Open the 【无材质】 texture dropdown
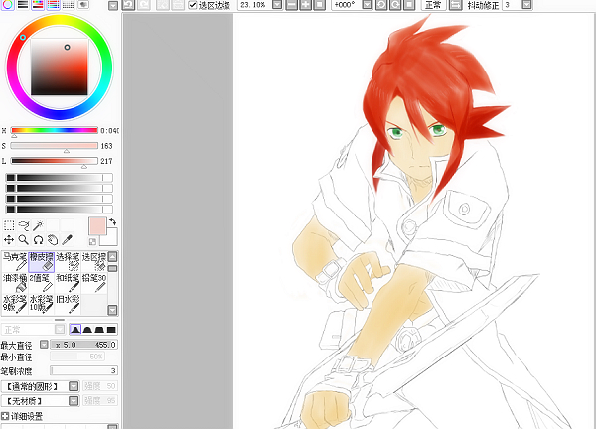Screen dimensions: 596x429 click(74, 401)
